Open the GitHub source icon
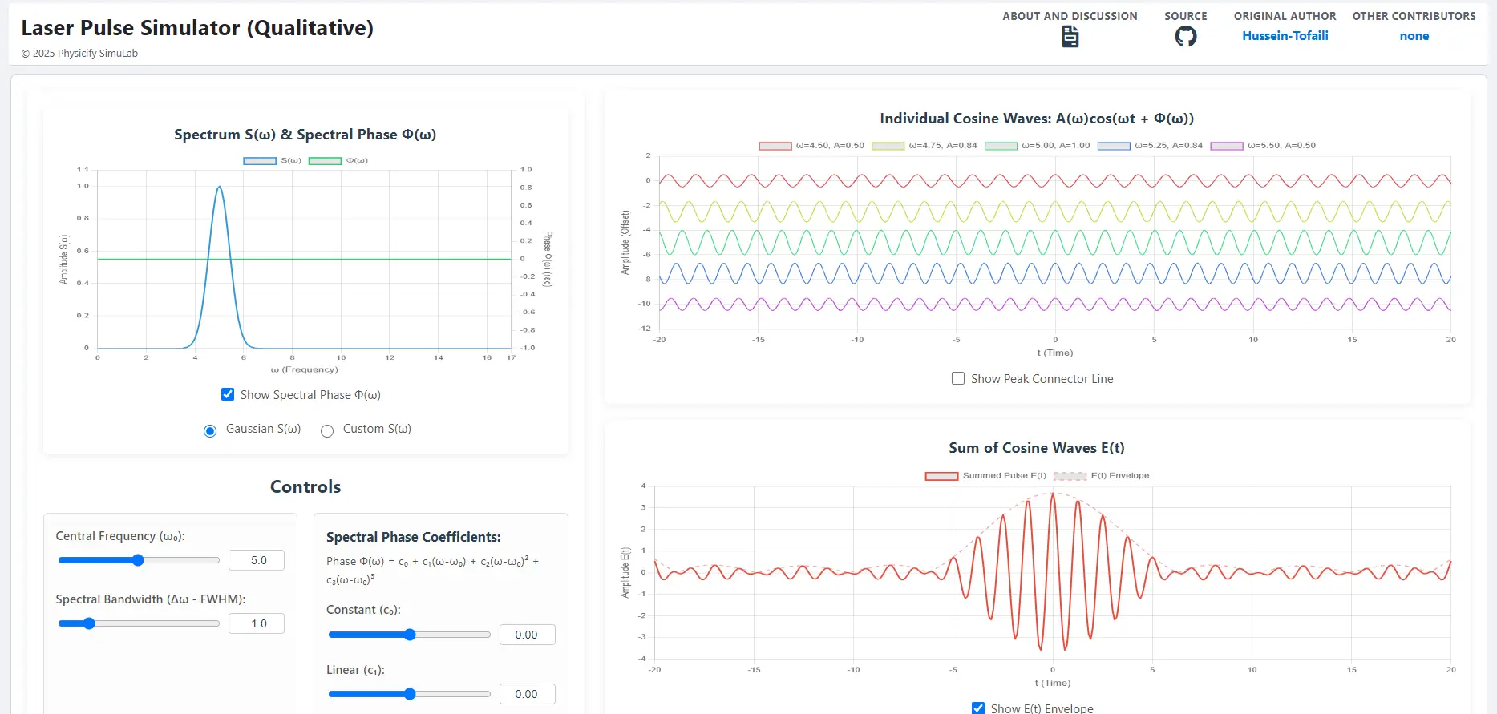Screen dimensions: 1497x714 [1185, 37]
